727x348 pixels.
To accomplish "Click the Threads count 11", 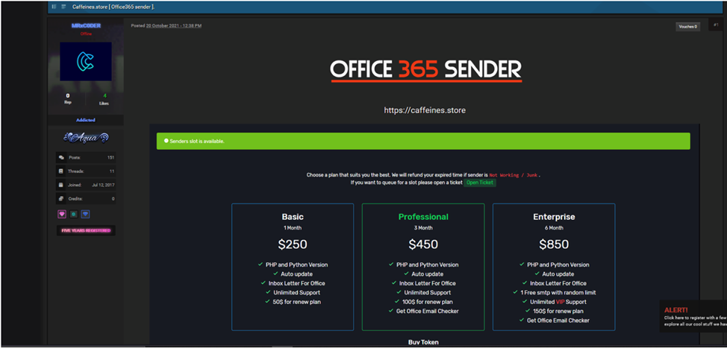I will (112, 171).
